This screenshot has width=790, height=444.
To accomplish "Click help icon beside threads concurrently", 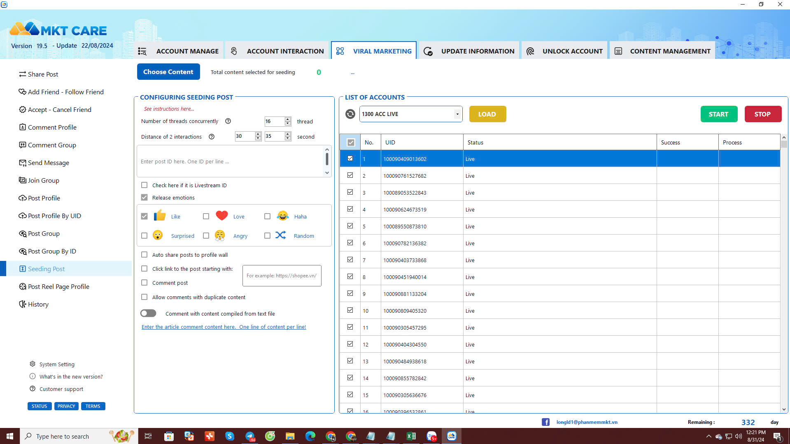I will (x=228, y=121).
